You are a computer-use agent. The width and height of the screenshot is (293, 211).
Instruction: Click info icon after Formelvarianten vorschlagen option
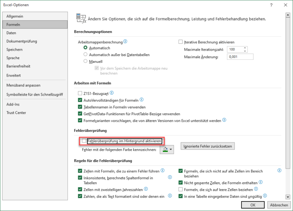click(224, 120)
